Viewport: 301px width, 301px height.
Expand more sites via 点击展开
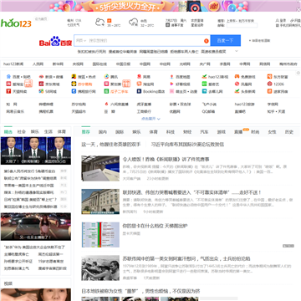point(150,119)
